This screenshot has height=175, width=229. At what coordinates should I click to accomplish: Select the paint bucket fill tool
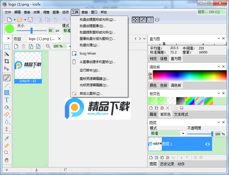(x=7, y=107)
